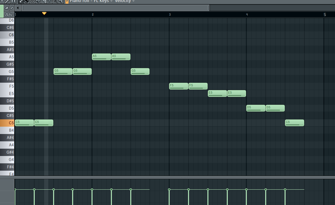Click bar 3 on the timeline ruler

[170, 15]
